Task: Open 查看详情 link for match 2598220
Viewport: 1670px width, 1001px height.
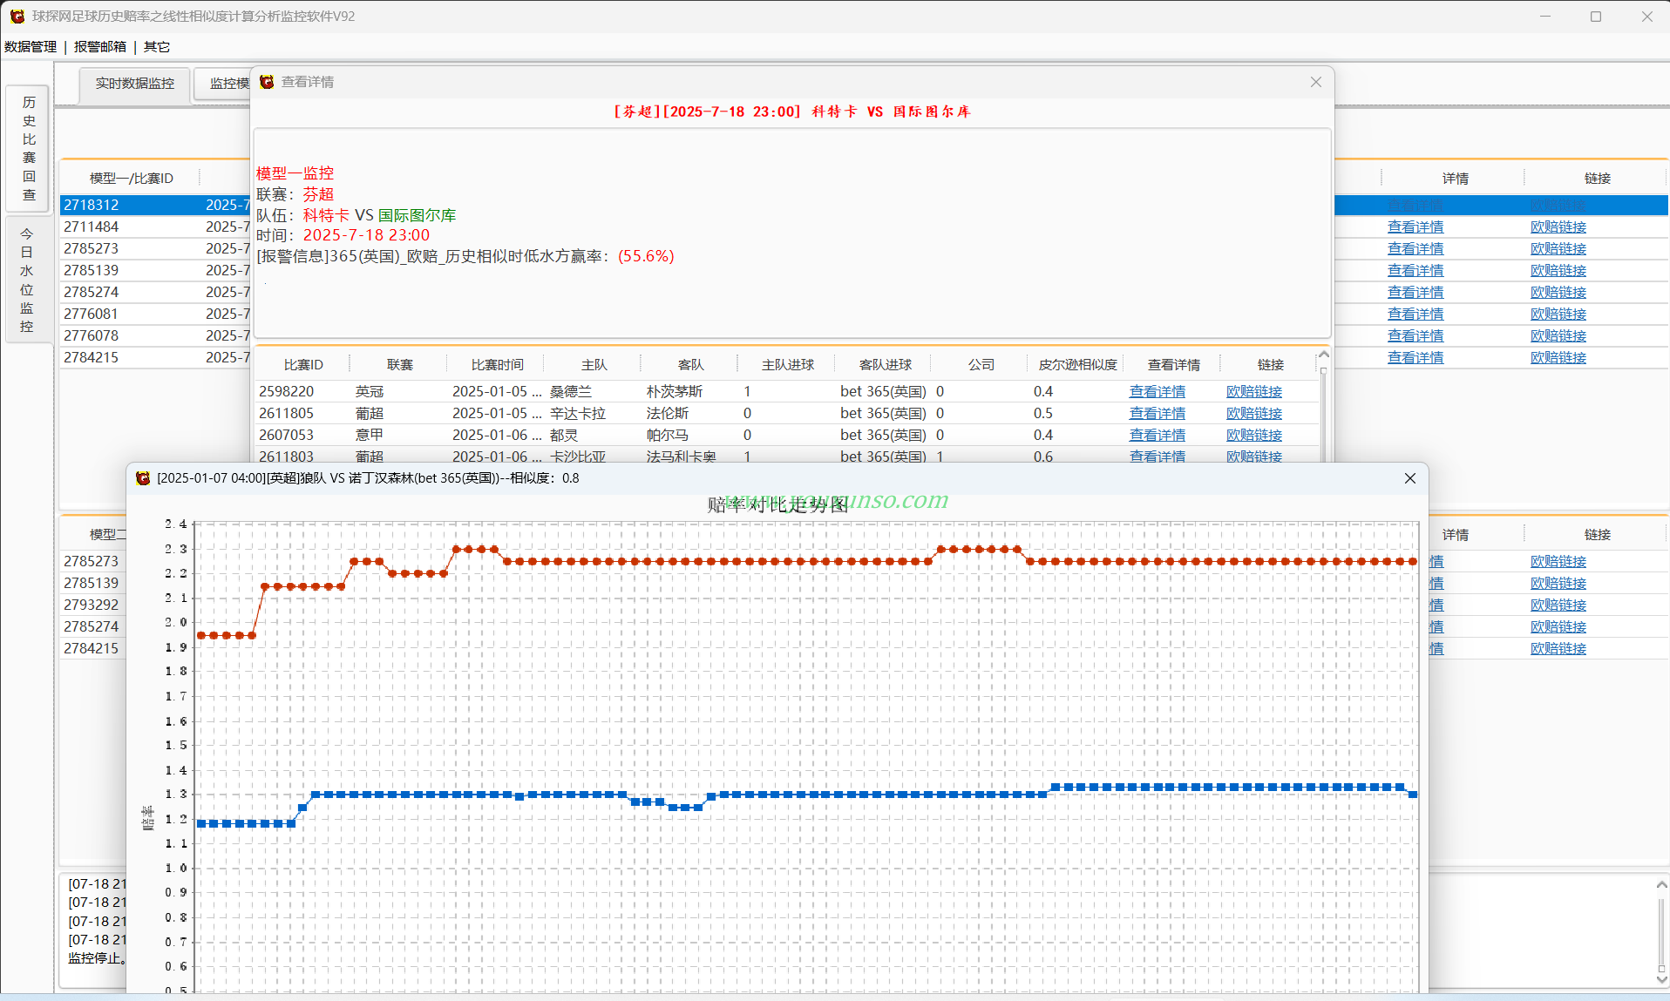Action: coord(1157,392)
